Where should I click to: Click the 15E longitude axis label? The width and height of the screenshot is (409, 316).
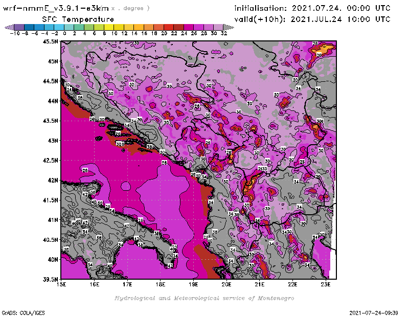(61, 284)
